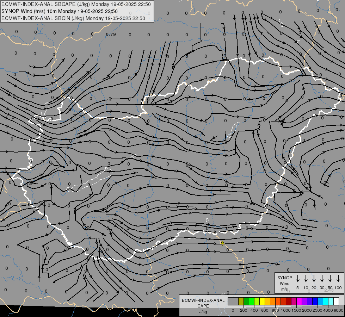Click the small yellow marker on the map
This screenshot has width=345, height=317.
(x=222, y=243)
